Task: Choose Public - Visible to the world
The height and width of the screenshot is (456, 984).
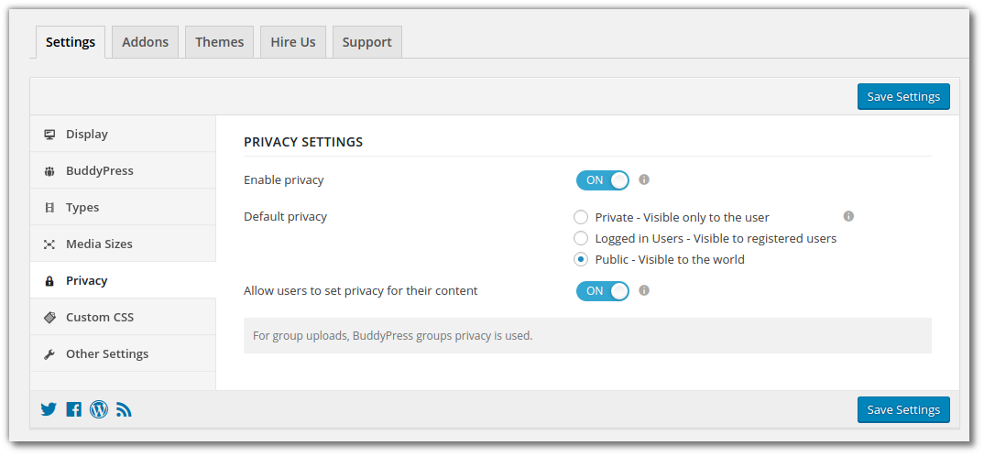Action: click(581, 259)
